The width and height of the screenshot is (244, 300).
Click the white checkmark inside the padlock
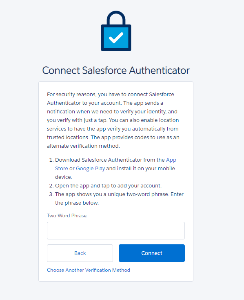(116, 38)
